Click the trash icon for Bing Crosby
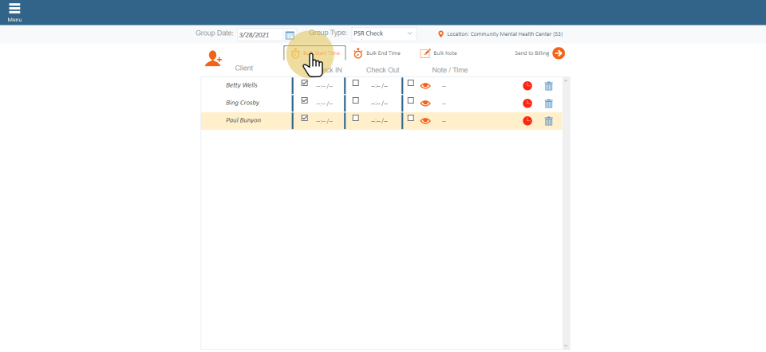This screenshot has width=766, height=352. [548, 103]
